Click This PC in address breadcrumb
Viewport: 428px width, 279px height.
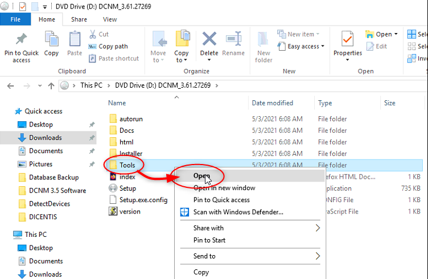[x=91, y=85]
